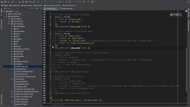The height and width of the screenshot is (107, 190).
Task: Toggle code fold marker at line 35
Action: click(x=50, y=17)
